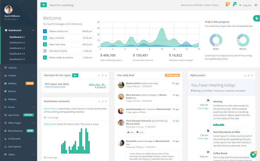Expand the Graphs submenu arrow
The height and width of the screenshot is (161, 260).
click(33, 76)
